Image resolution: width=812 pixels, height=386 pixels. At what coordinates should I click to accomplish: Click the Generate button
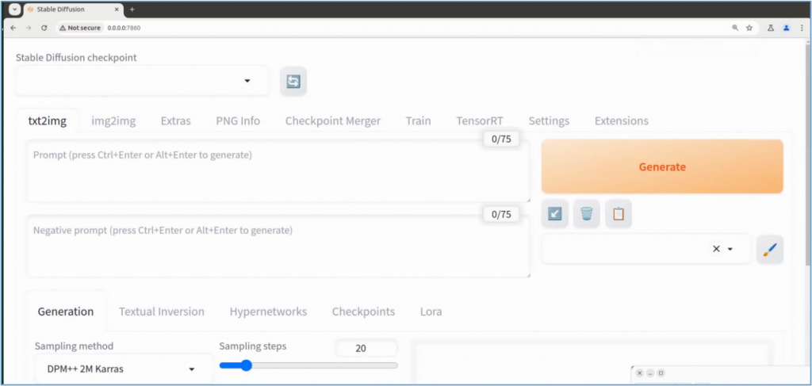[662, 166]
